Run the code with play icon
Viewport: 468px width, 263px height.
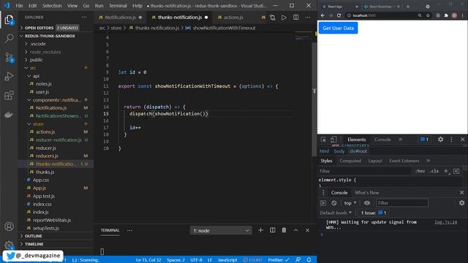[284, 18]
